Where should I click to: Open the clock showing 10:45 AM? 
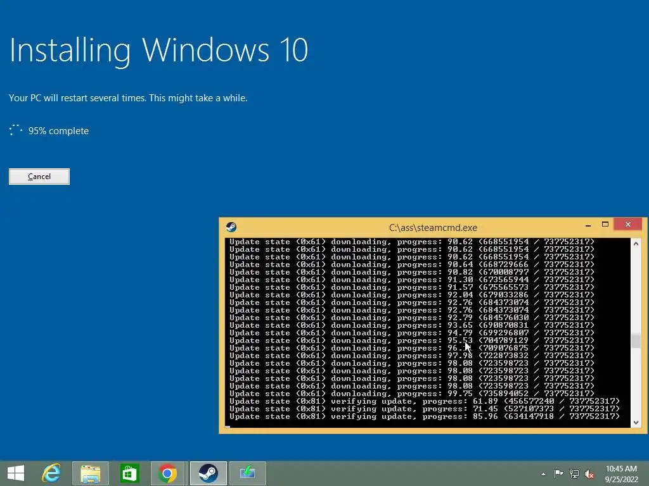[621, 473]
